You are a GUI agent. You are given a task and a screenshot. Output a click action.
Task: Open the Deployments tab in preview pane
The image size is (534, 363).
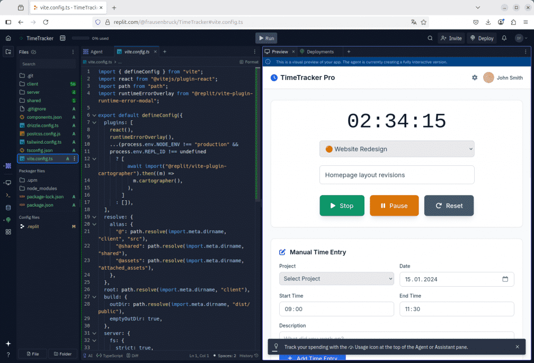[x=321, y=51]
